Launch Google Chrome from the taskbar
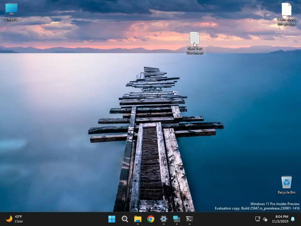Viewport: 301px width, 226px height. point(151,219)
